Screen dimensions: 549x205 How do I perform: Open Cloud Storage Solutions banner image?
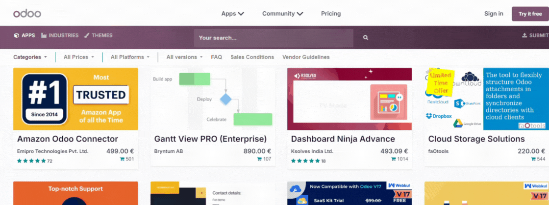pos(487,99)
